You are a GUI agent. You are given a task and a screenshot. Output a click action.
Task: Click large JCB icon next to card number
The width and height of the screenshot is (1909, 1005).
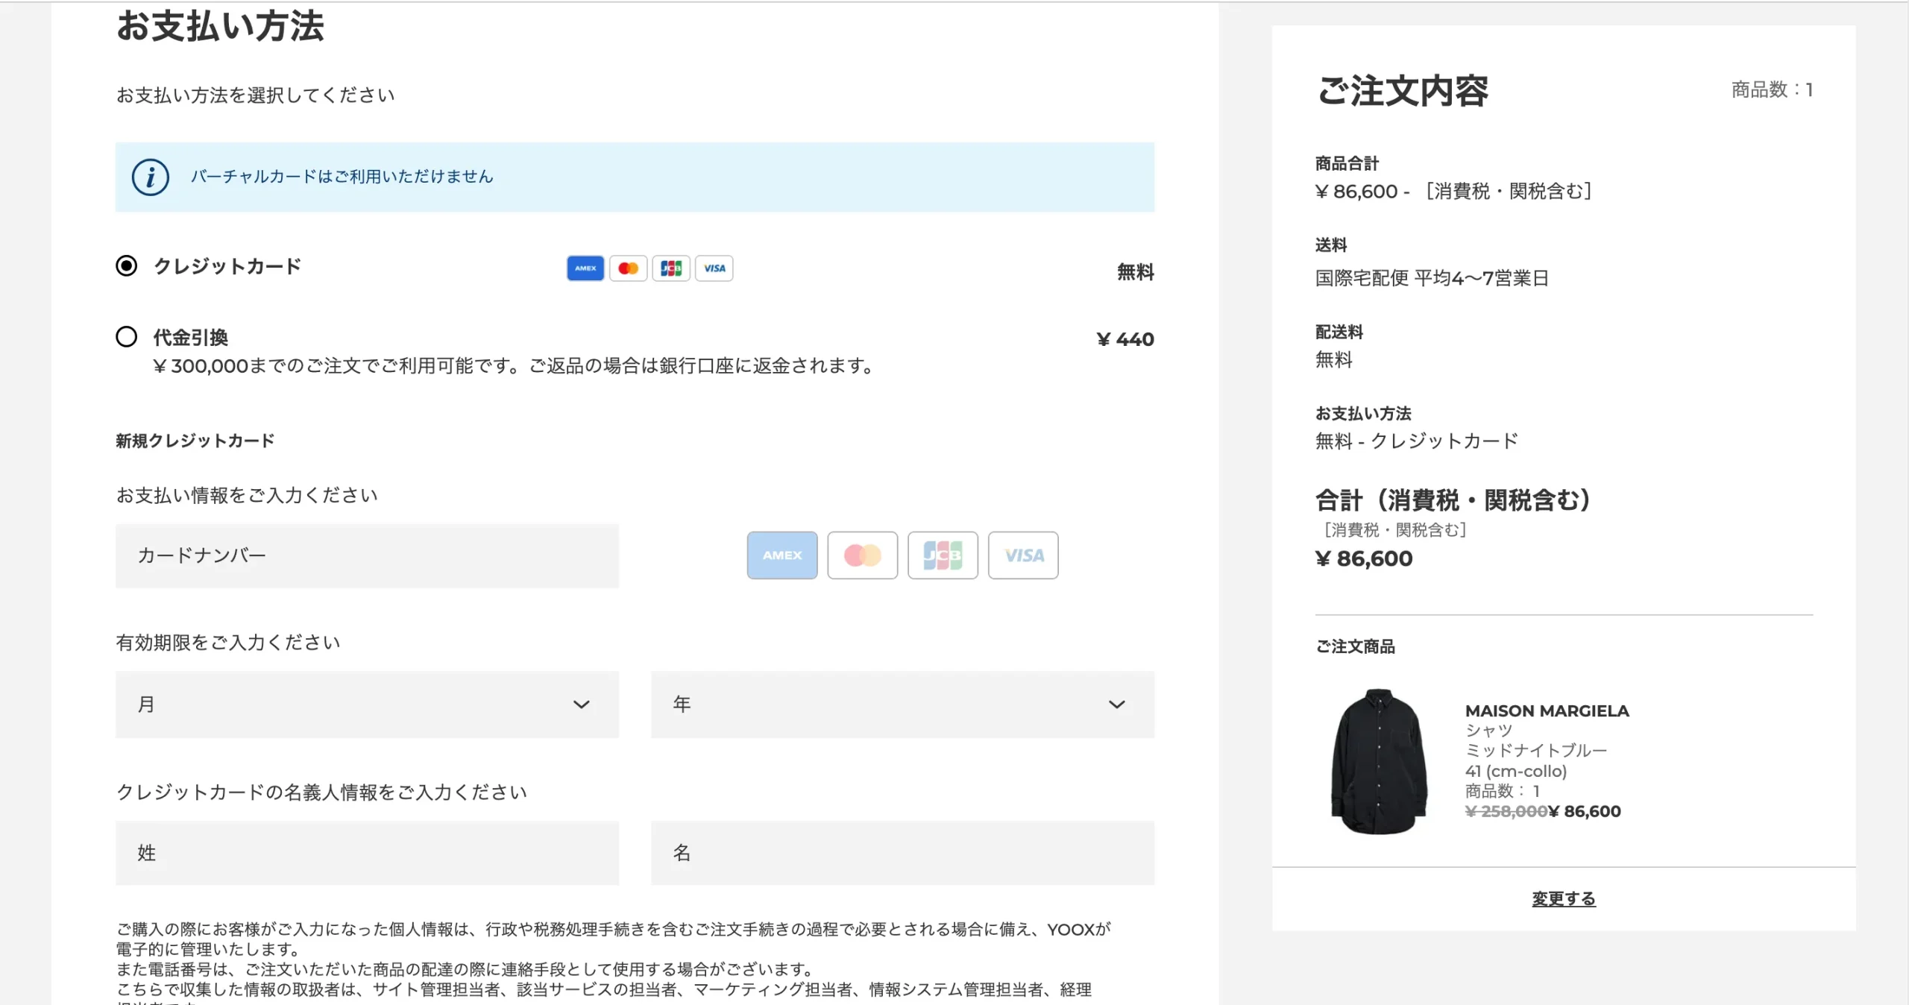click(943, 555)
